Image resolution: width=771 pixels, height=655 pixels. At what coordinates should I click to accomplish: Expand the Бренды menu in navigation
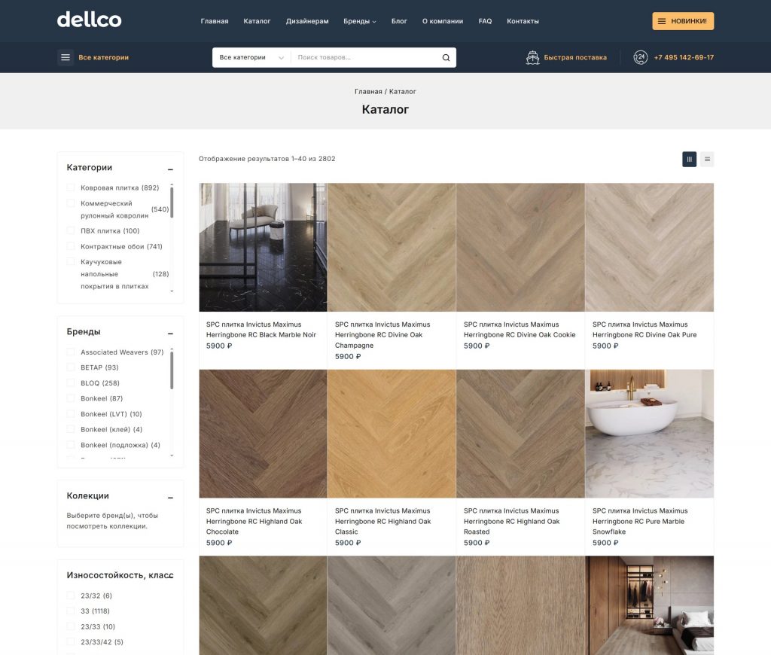(x=359, y=21)
